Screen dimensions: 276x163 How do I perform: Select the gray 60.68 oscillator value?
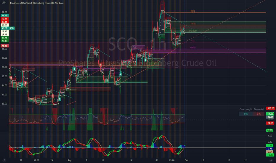(270, 117)
